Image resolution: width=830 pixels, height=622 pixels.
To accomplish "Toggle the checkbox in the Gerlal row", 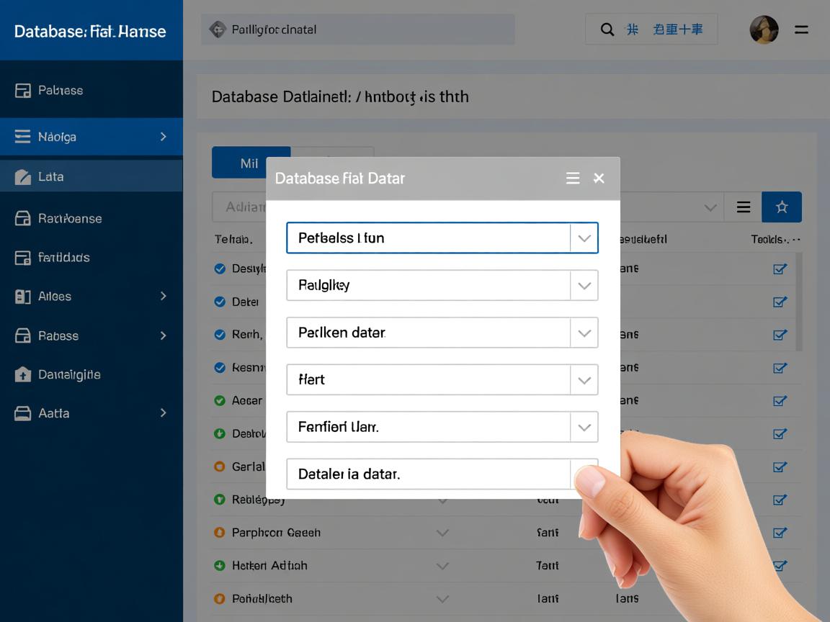I will pos(779,466).
